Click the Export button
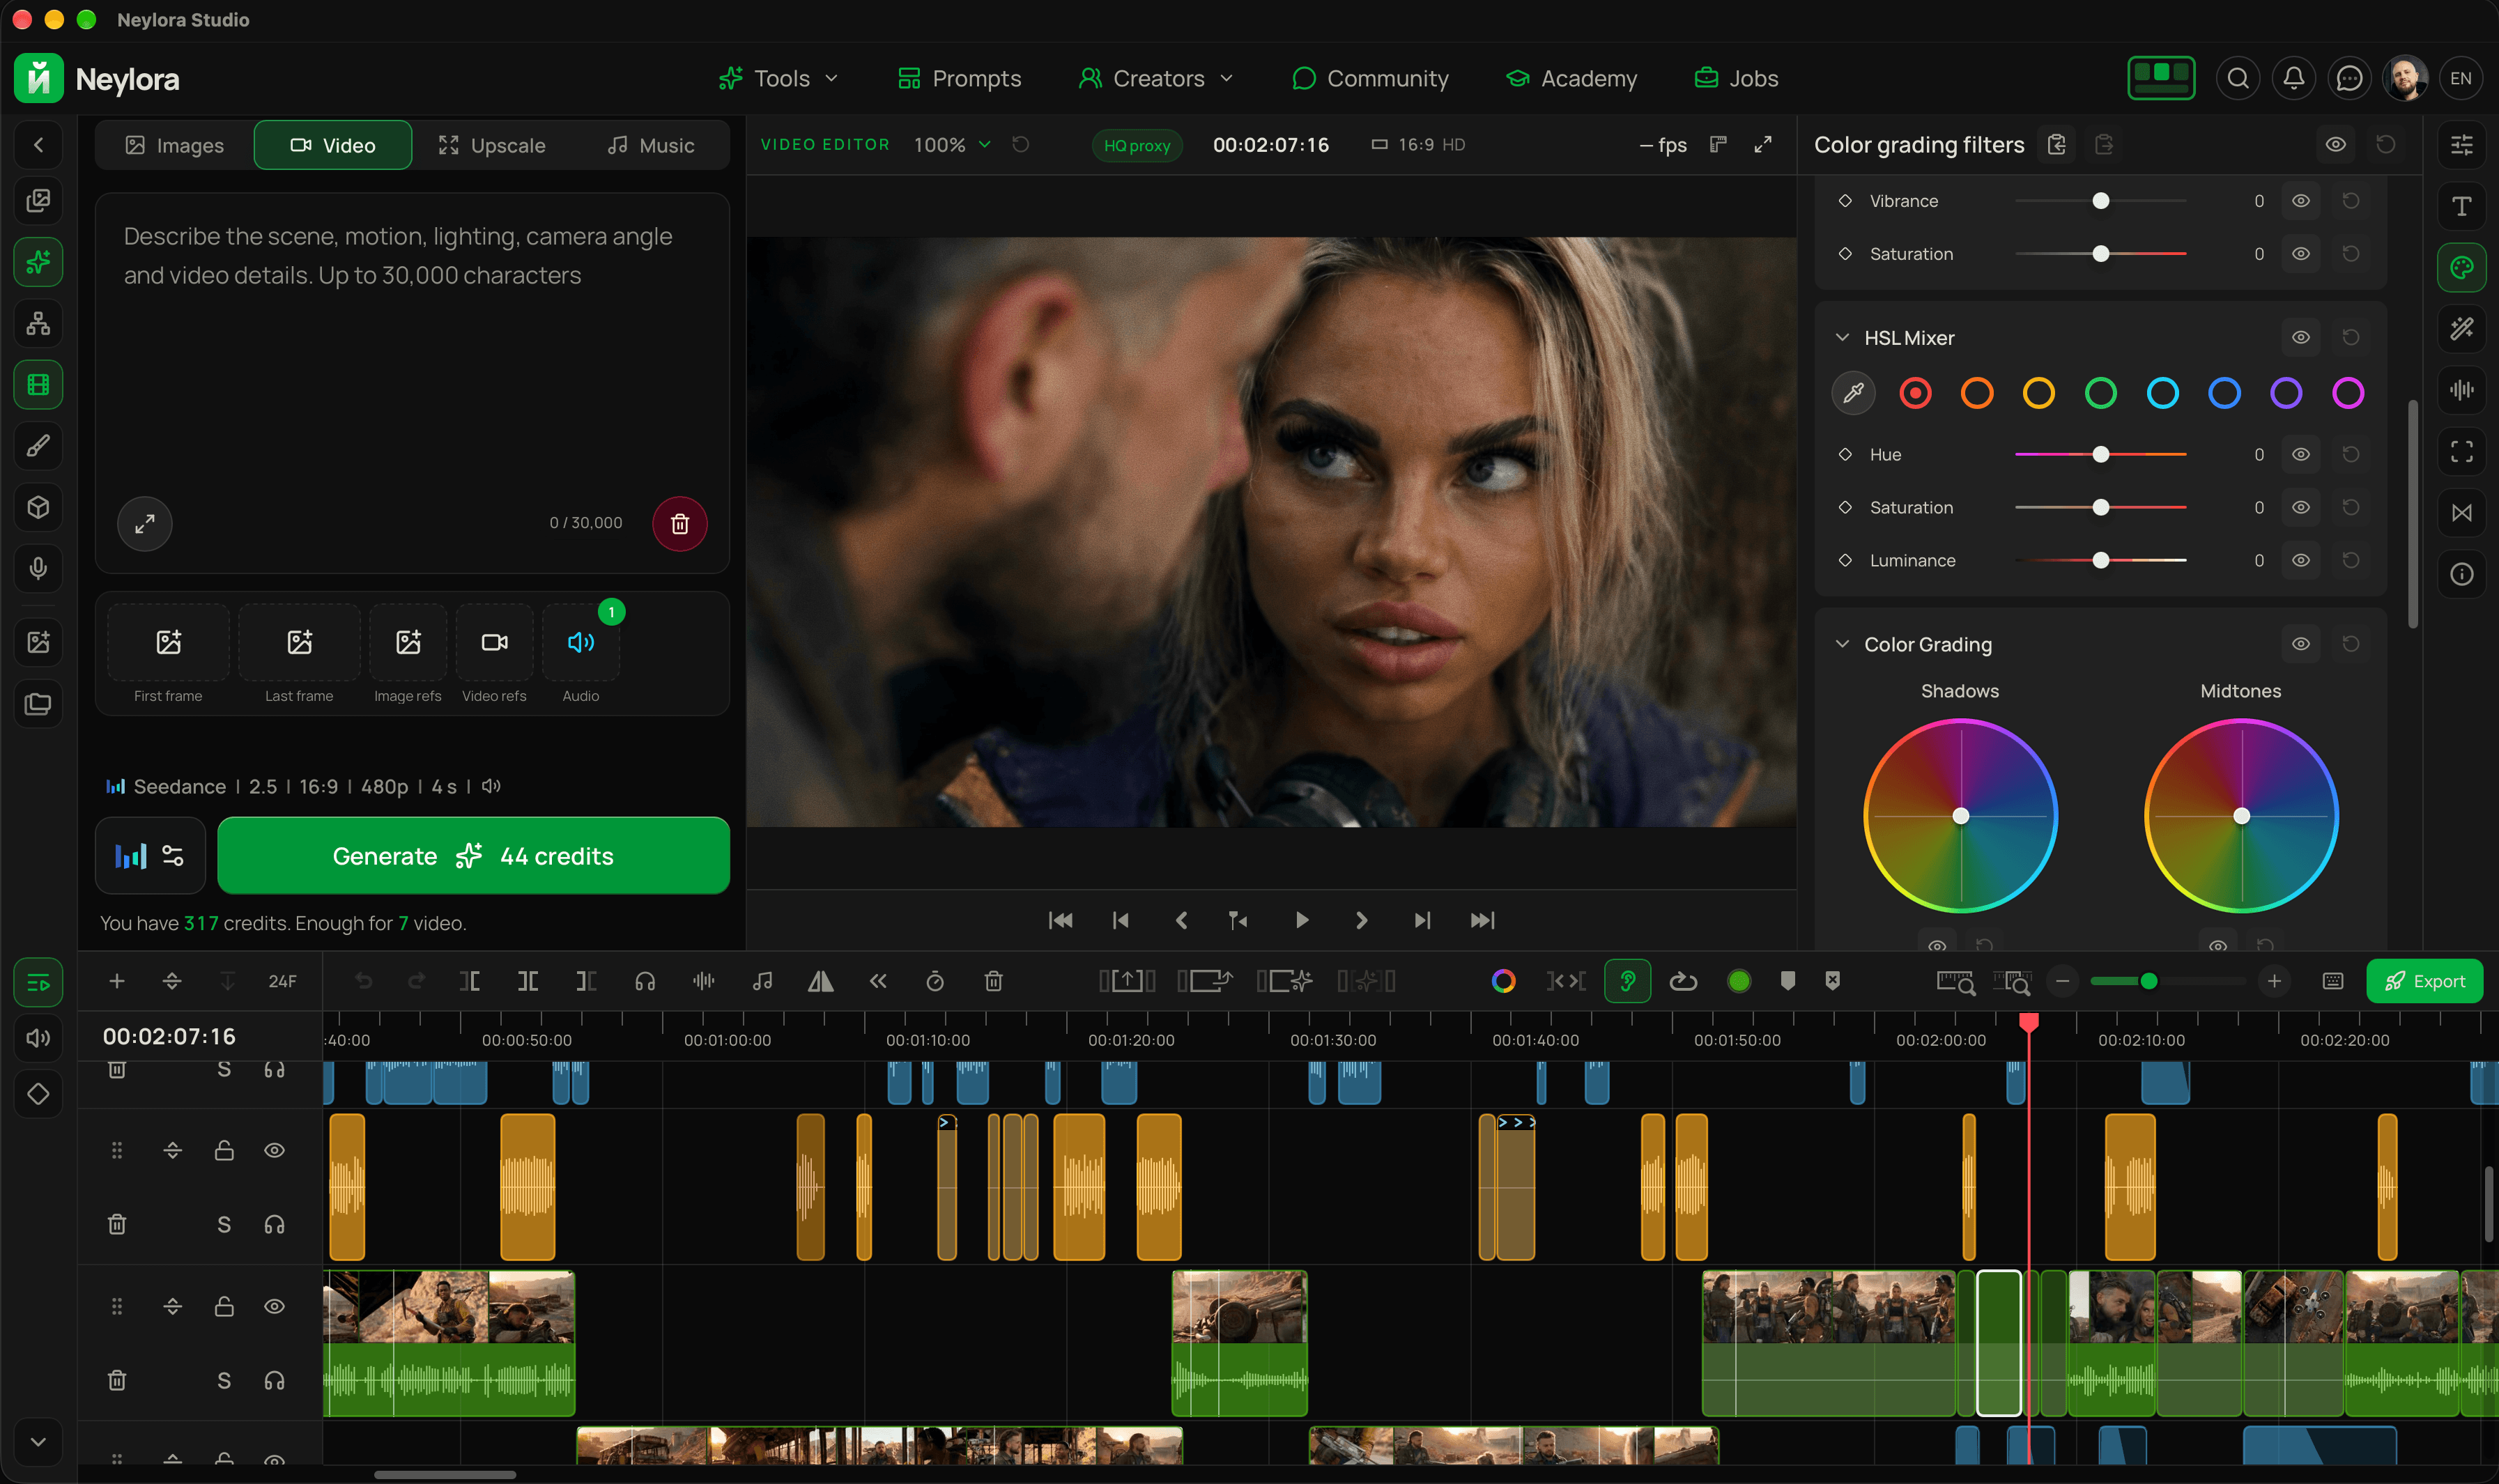This screenshot has width=2499, height=1484. pos(2424,981)
